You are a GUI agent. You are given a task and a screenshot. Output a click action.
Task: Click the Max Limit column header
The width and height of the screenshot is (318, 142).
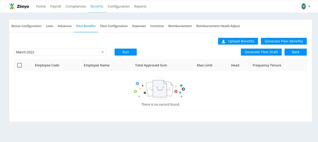(x=205, y=65)
